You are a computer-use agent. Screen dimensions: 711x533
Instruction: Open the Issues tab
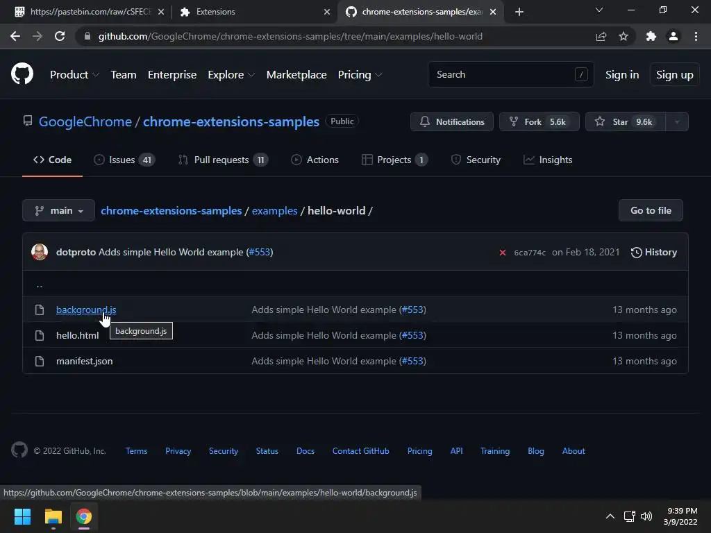pos(124,160)
